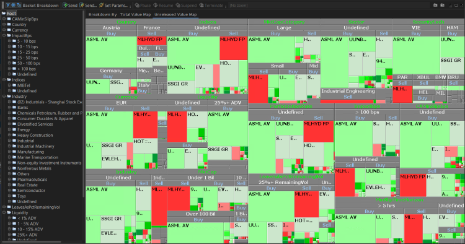Select '25 - 50 bps' in the tree
Screen dimensions: 465x244
27,58
